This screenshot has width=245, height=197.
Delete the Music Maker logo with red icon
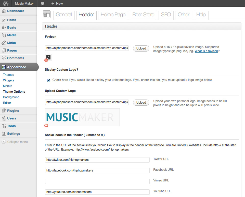[x=46, y=126]
